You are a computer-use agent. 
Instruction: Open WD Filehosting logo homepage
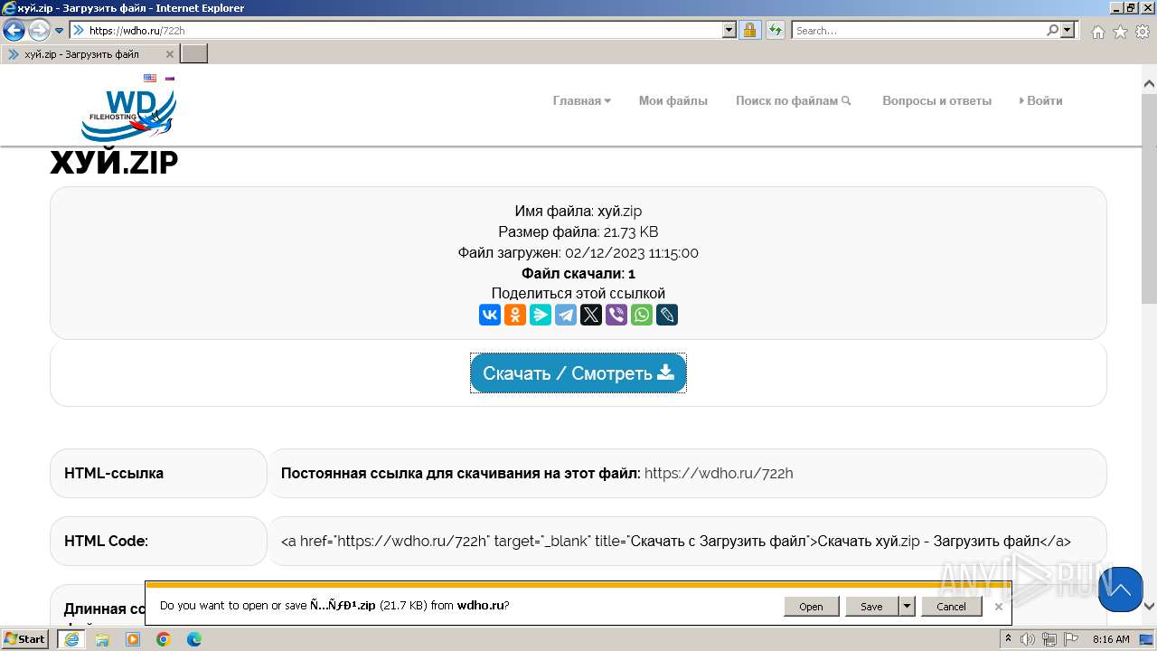[x=128, y=114]
